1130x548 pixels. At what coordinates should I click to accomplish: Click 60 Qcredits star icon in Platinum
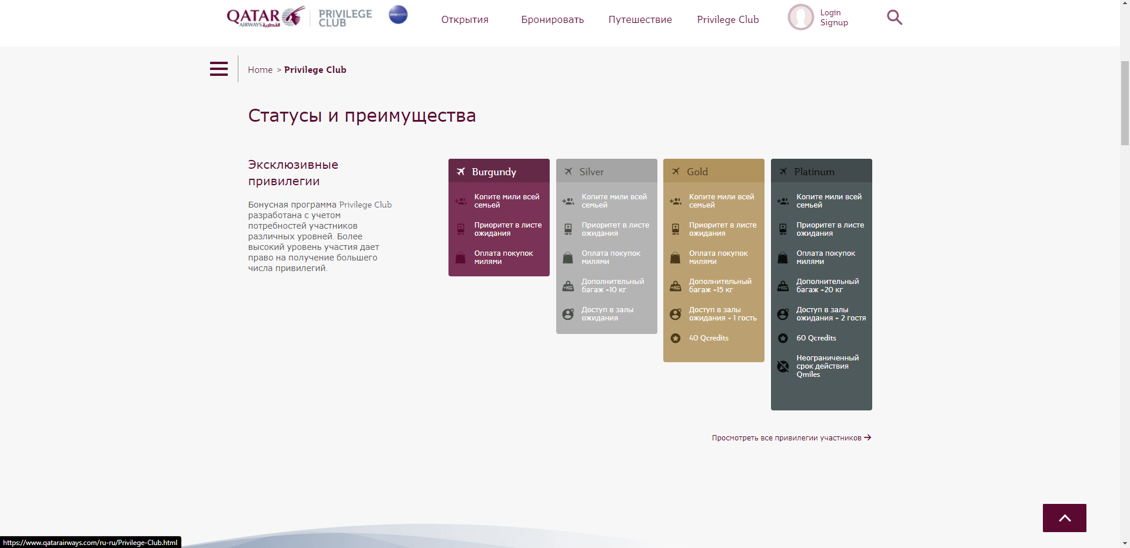(783, 338)
